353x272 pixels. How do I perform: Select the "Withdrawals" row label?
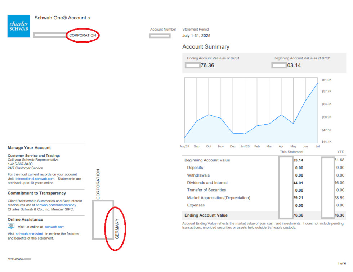pos(198,175)
